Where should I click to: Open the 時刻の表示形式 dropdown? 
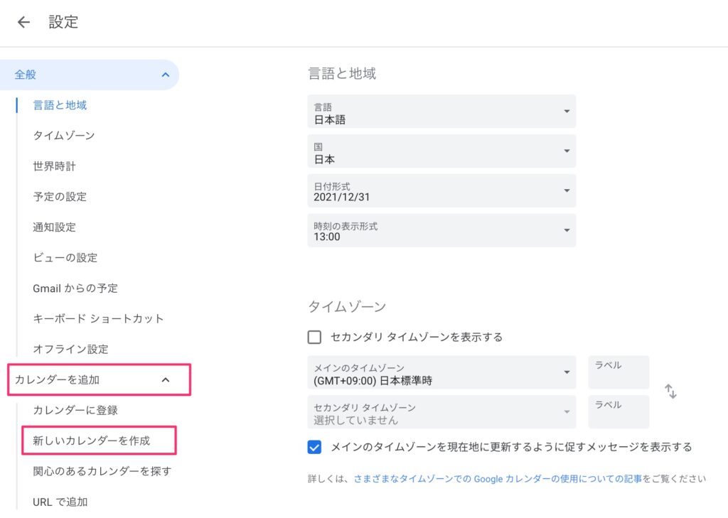(441, 231)
